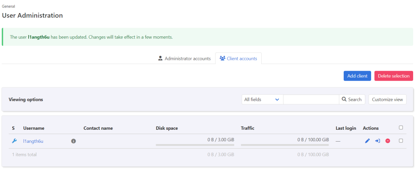Click the l1angth6u disk space usage bar
Screen dimensions: 418x173
pyautogui.click(x=195, y=144)
